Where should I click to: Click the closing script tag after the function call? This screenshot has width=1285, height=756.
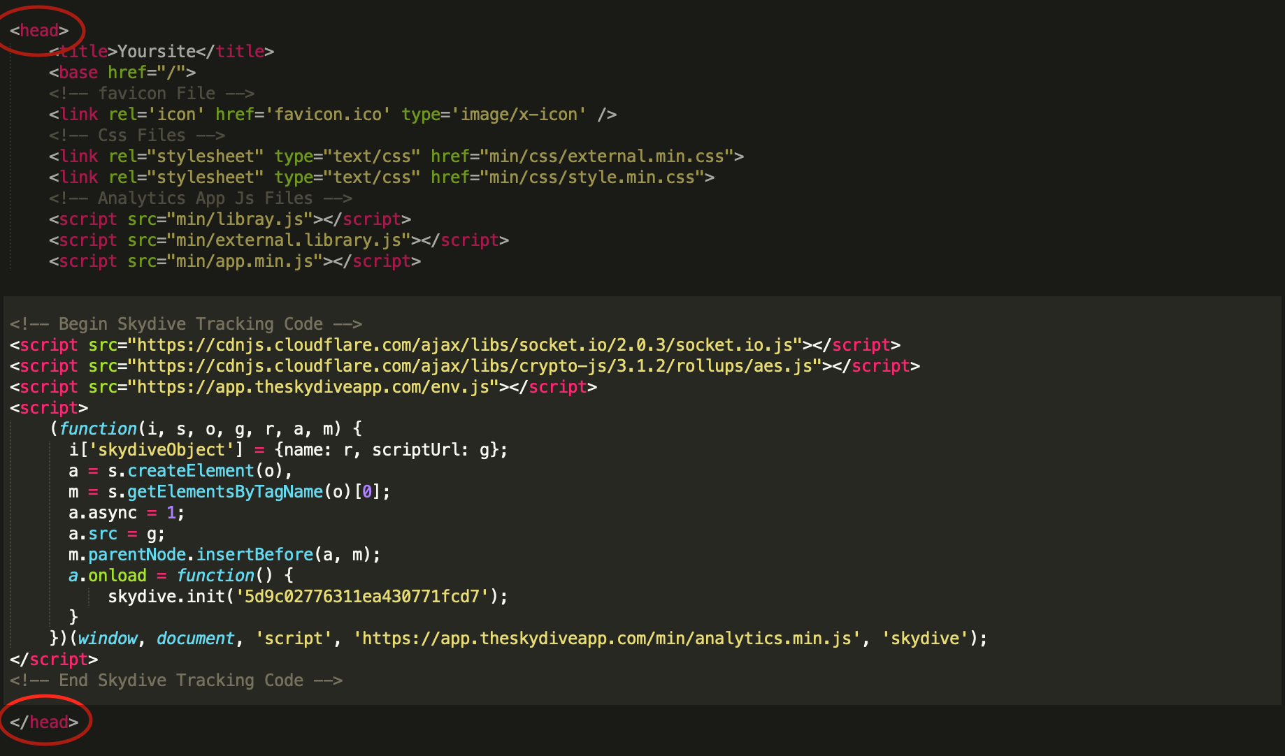pyautogui.click(x=54, y=659)
